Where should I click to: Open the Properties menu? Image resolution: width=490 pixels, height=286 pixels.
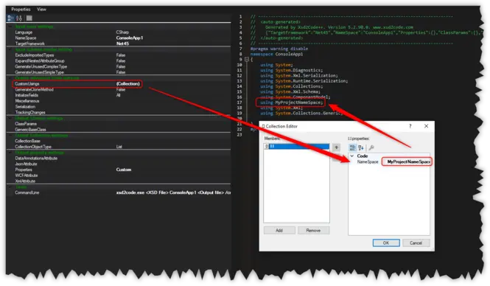click(21, 10)
